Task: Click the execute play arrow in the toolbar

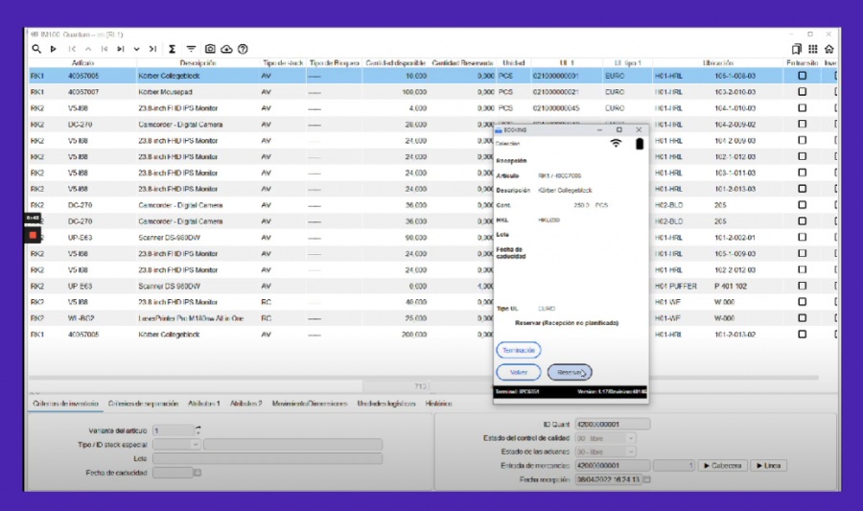Action: 54,49
